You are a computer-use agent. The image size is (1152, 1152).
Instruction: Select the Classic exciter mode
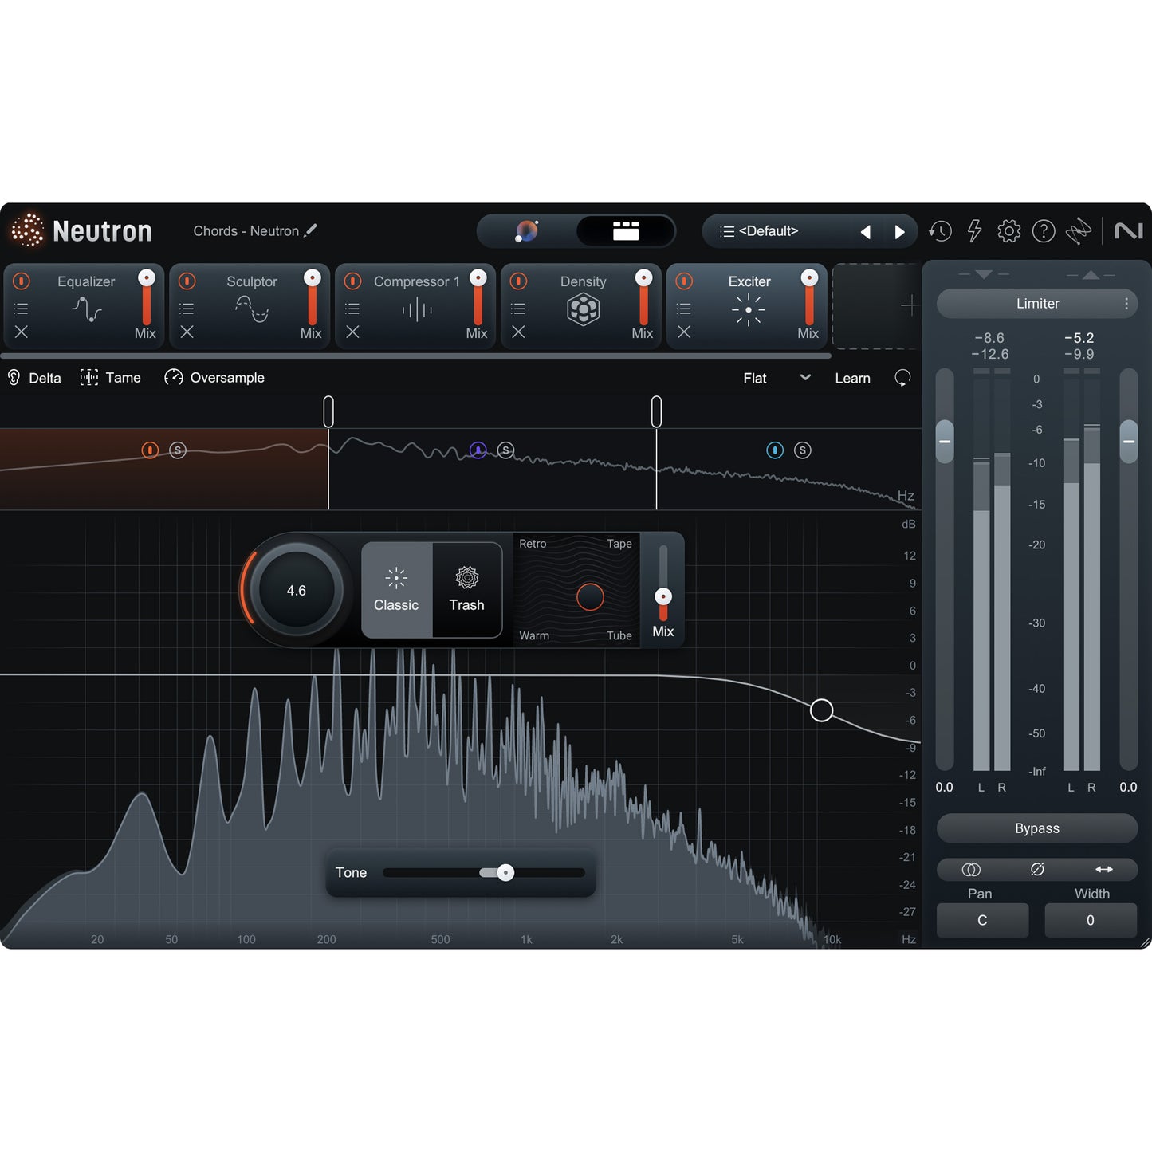click(396, 590)
